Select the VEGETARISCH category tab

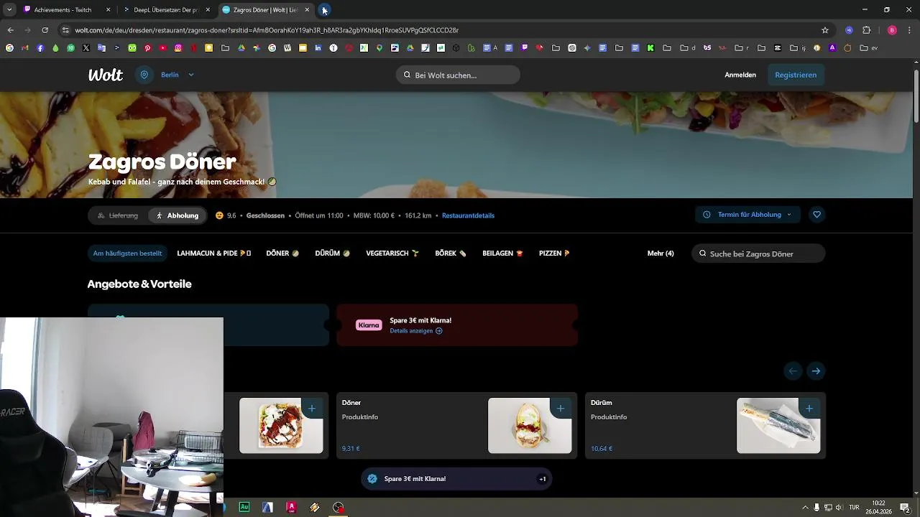pos(392,253)
